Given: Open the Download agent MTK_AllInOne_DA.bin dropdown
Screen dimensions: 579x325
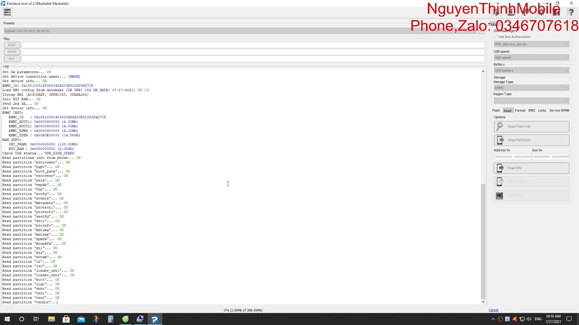Looking at the screenshot, I should coord(531,44).
